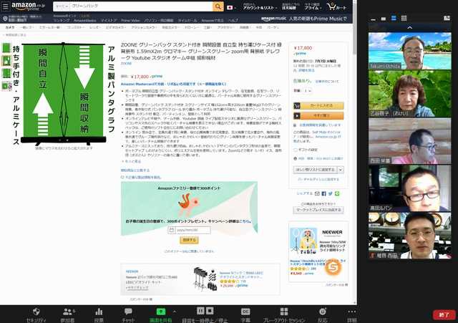Click Sell on Marketplace (マーケットプレイスに出品する) button
The height and width of the screenshot is (323, 458).
click(x=318, y=210)
